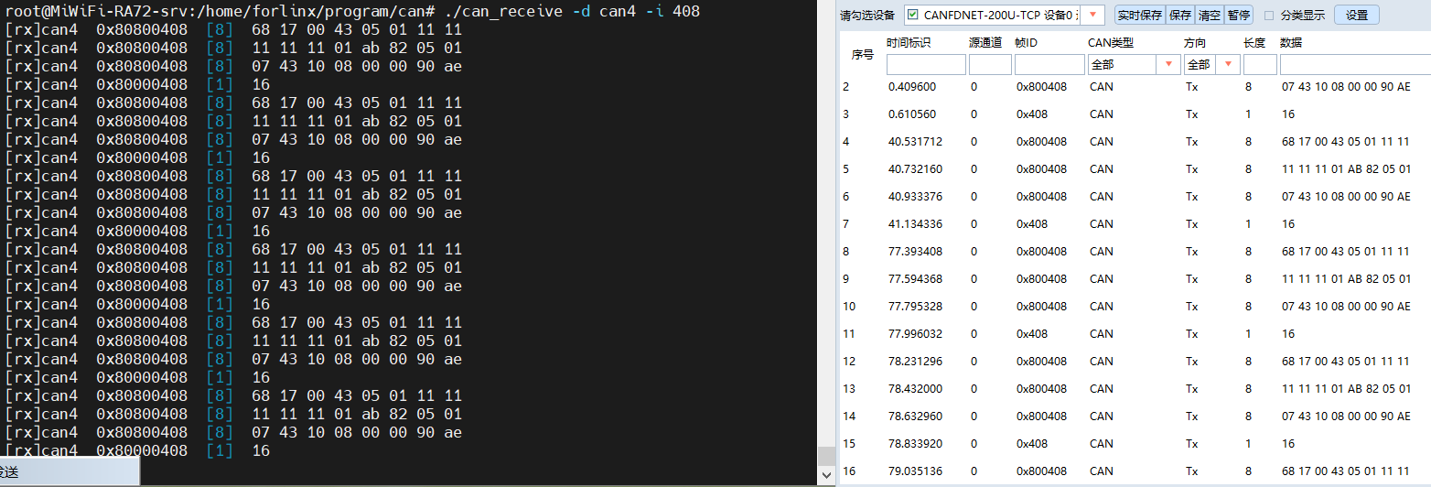The width and height of the screenshot is (1431, 487).
Task: Select the row with timestamp 77.393408
Action: point(1135,252)
